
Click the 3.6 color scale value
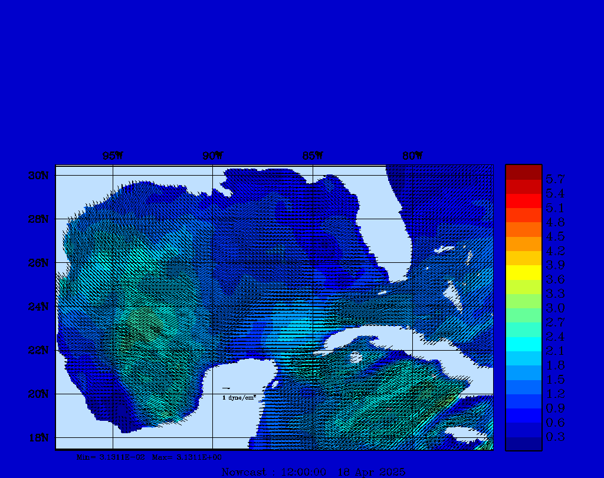555,279
